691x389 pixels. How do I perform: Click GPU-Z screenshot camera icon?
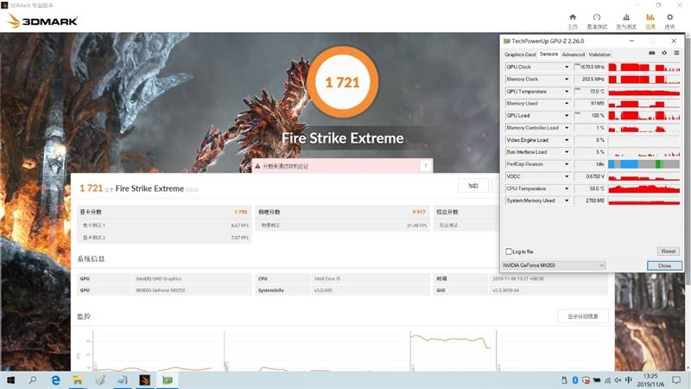[652, 53]
